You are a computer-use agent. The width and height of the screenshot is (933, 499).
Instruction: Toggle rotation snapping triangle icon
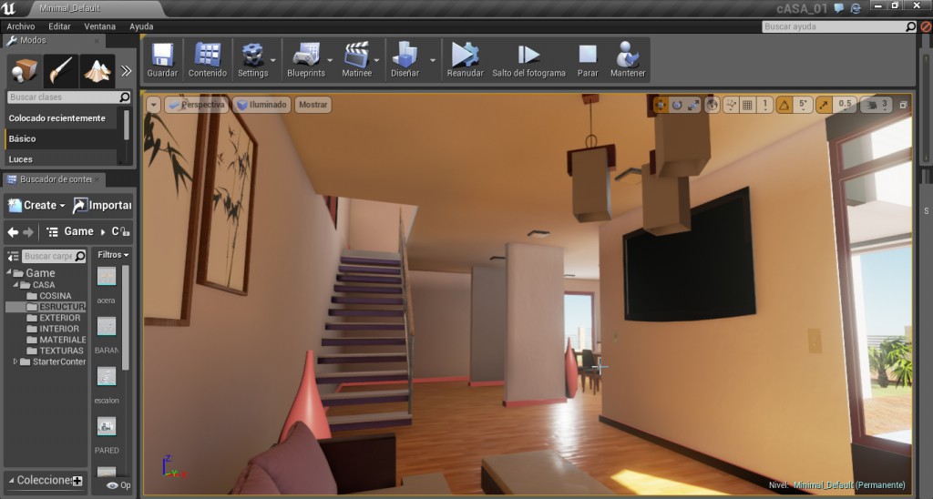tap(784, 106)
